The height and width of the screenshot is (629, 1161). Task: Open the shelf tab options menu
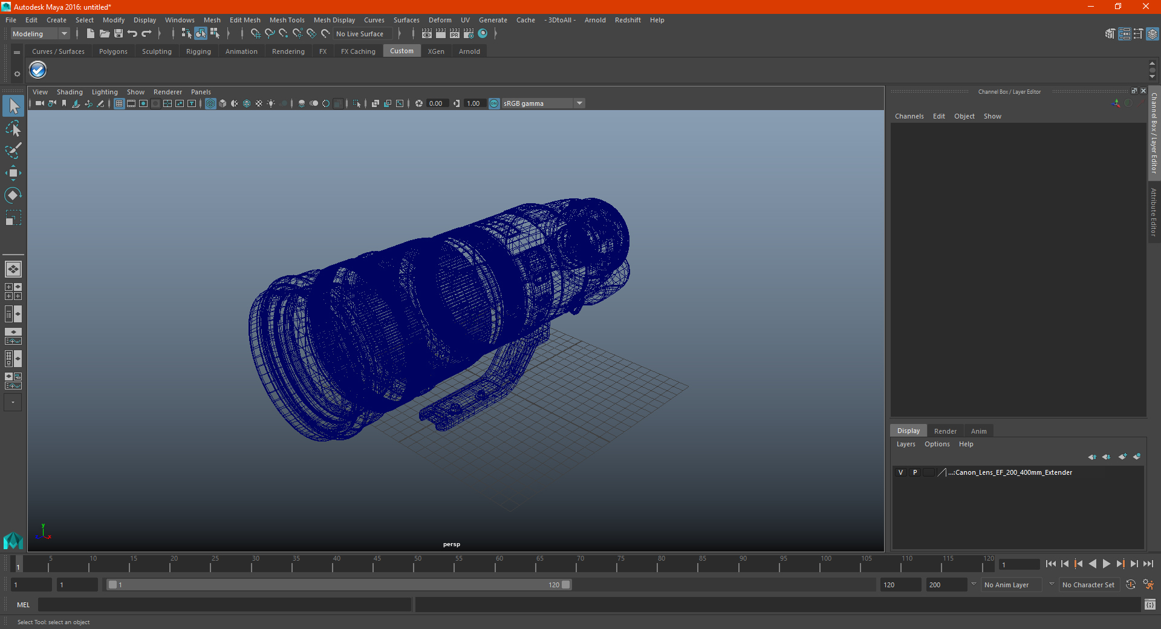pos(17,53)
